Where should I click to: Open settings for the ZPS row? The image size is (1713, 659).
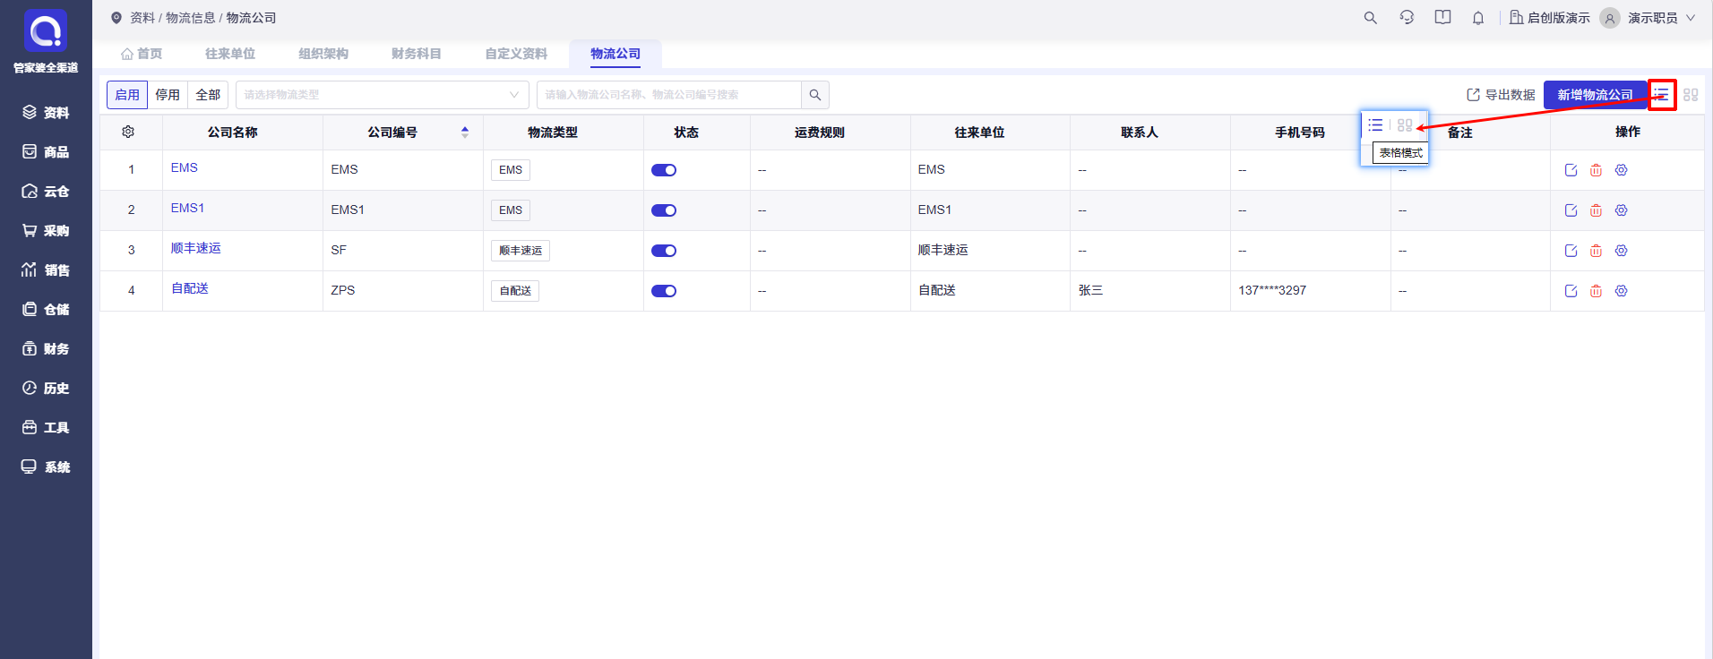click(1621, 291)
